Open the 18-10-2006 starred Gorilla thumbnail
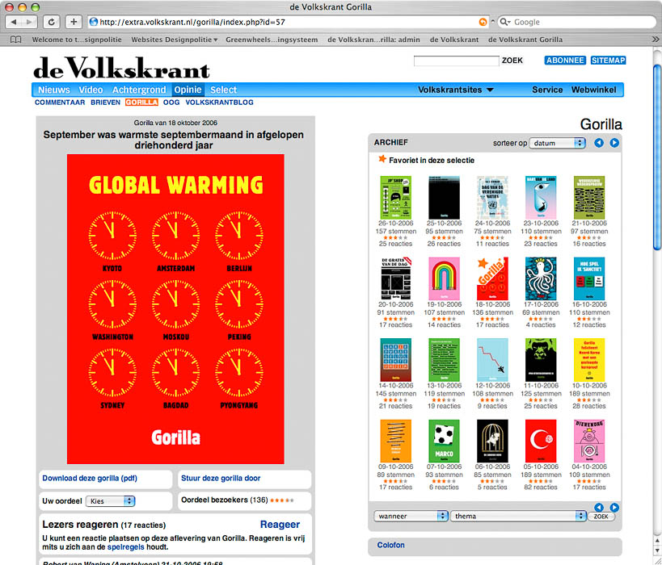This screenshot has width=662, height=565. point(492,278)
